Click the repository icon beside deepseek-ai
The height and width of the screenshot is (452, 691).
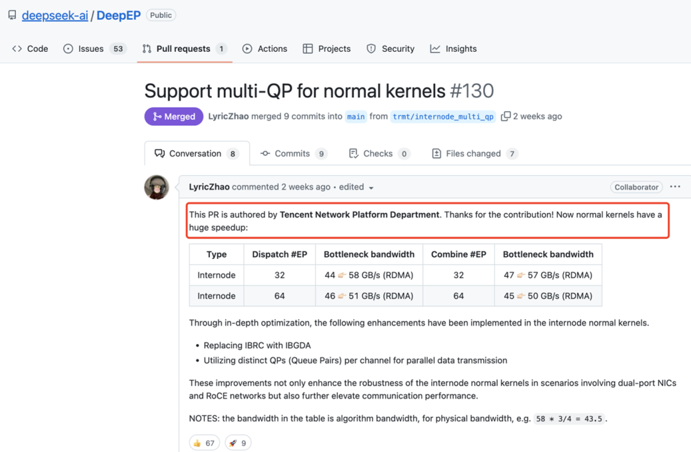tap(12, 15)
